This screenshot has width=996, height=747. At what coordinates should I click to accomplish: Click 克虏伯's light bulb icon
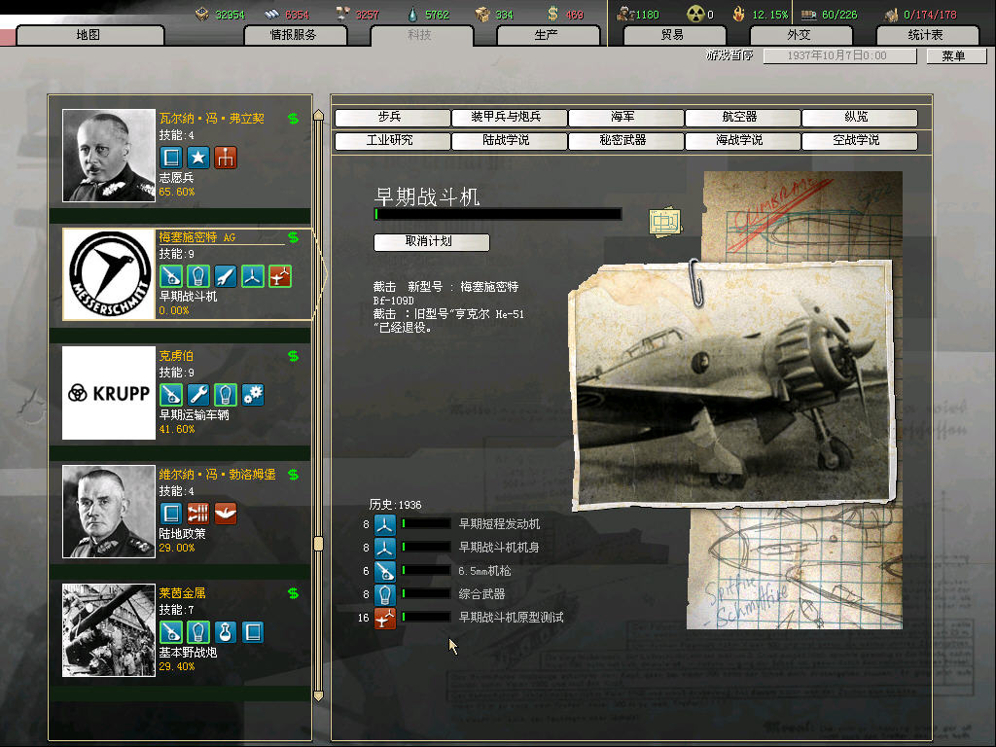tap(226, 395)
